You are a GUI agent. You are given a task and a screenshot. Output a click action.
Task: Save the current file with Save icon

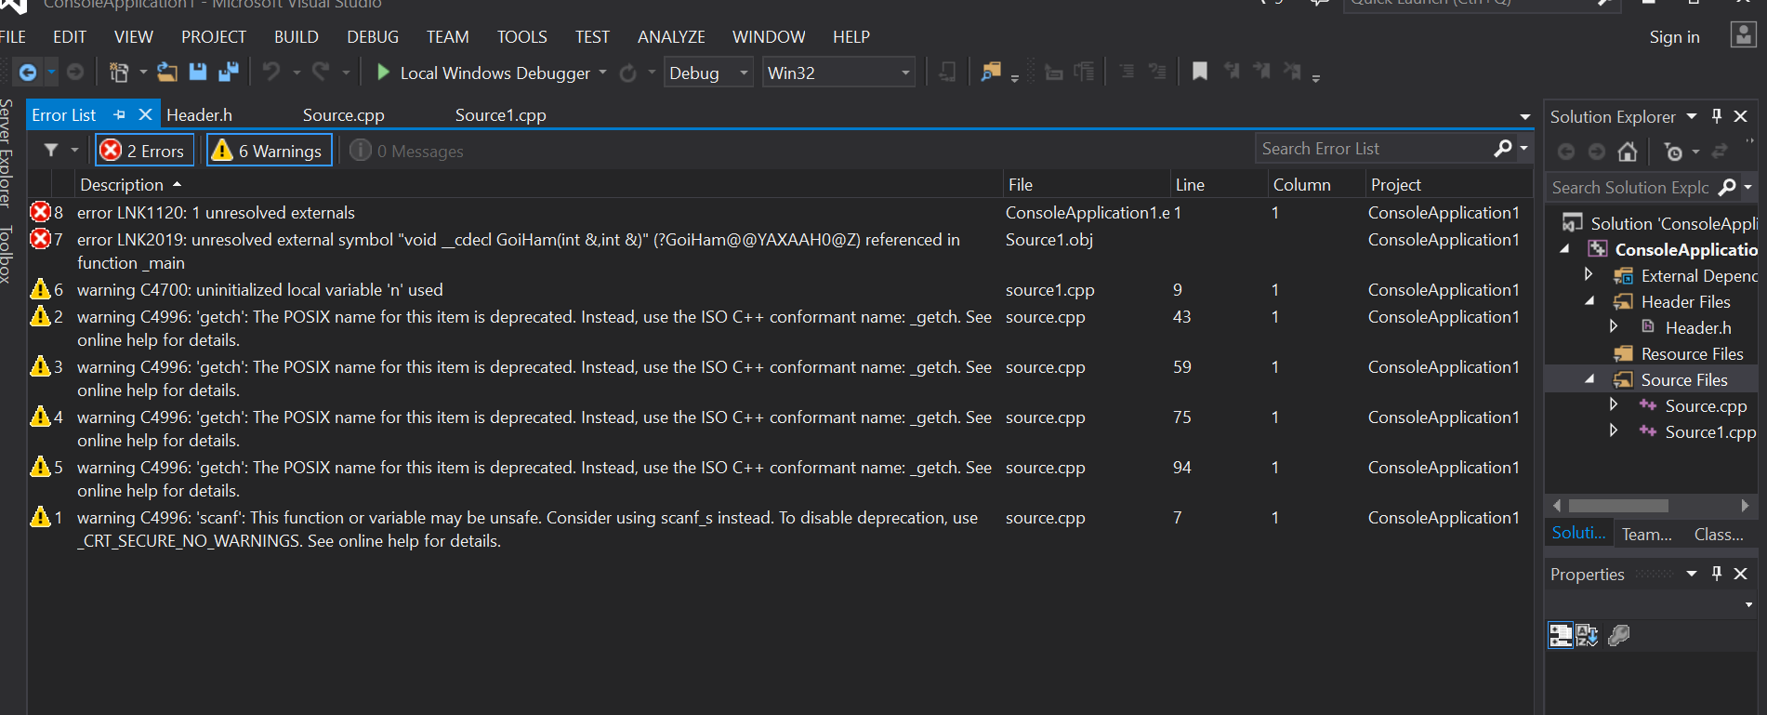198,72
